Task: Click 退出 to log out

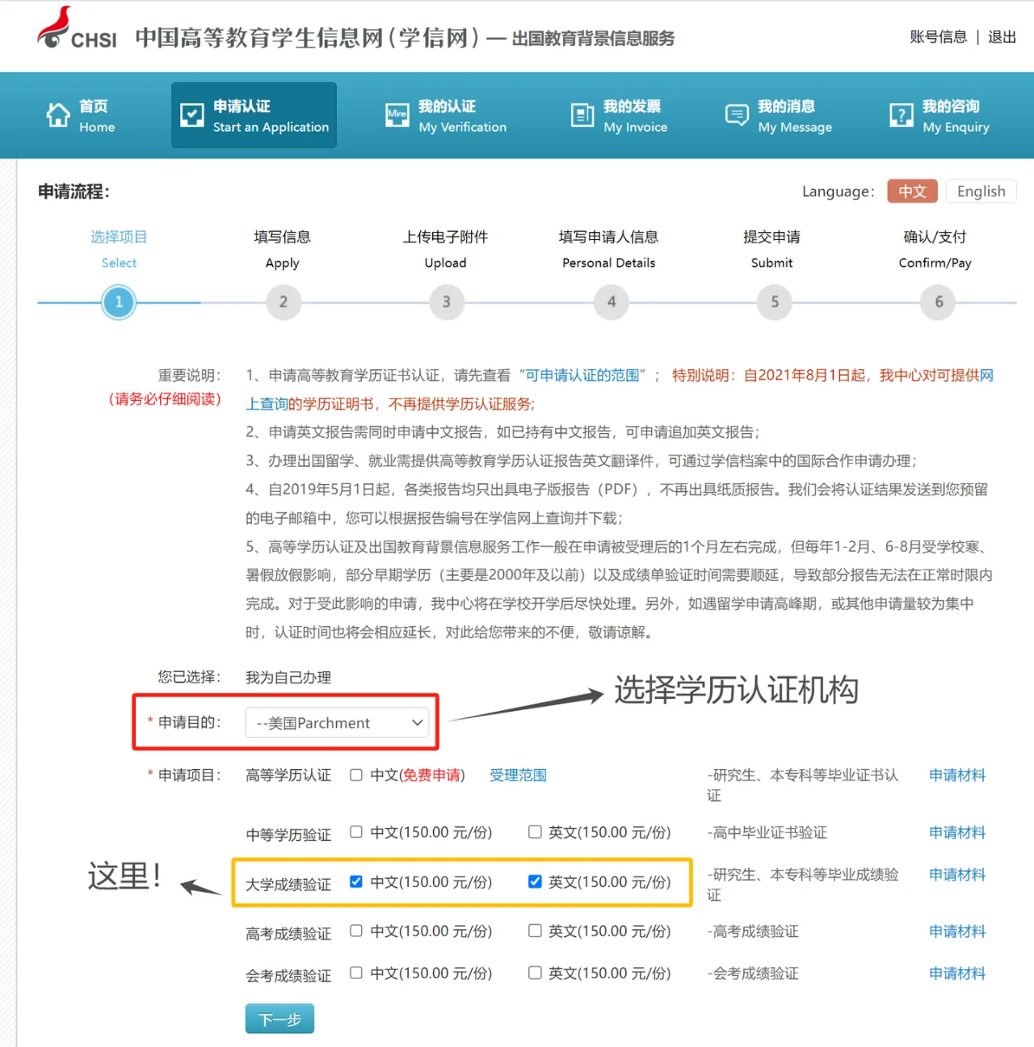Action: click(x=1002, y=37)
